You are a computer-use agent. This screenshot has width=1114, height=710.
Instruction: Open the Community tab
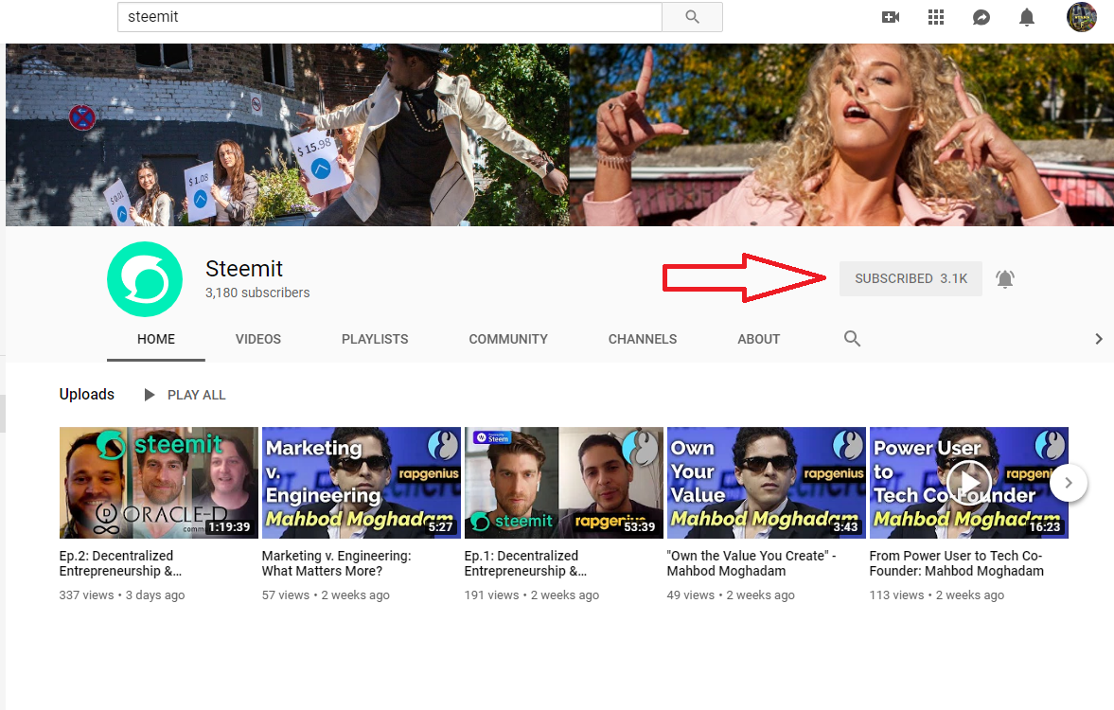click(x=508, y=339)
